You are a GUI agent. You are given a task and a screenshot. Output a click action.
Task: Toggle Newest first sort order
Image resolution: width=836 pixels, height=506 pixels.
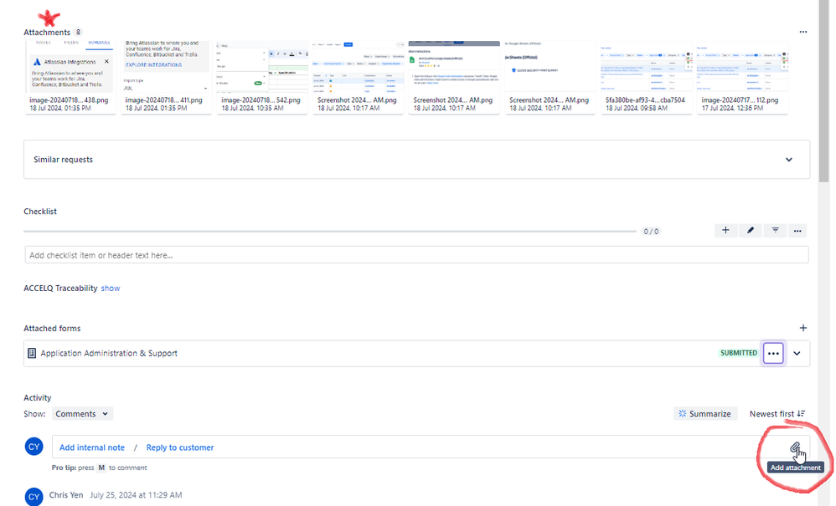[777, 414]
